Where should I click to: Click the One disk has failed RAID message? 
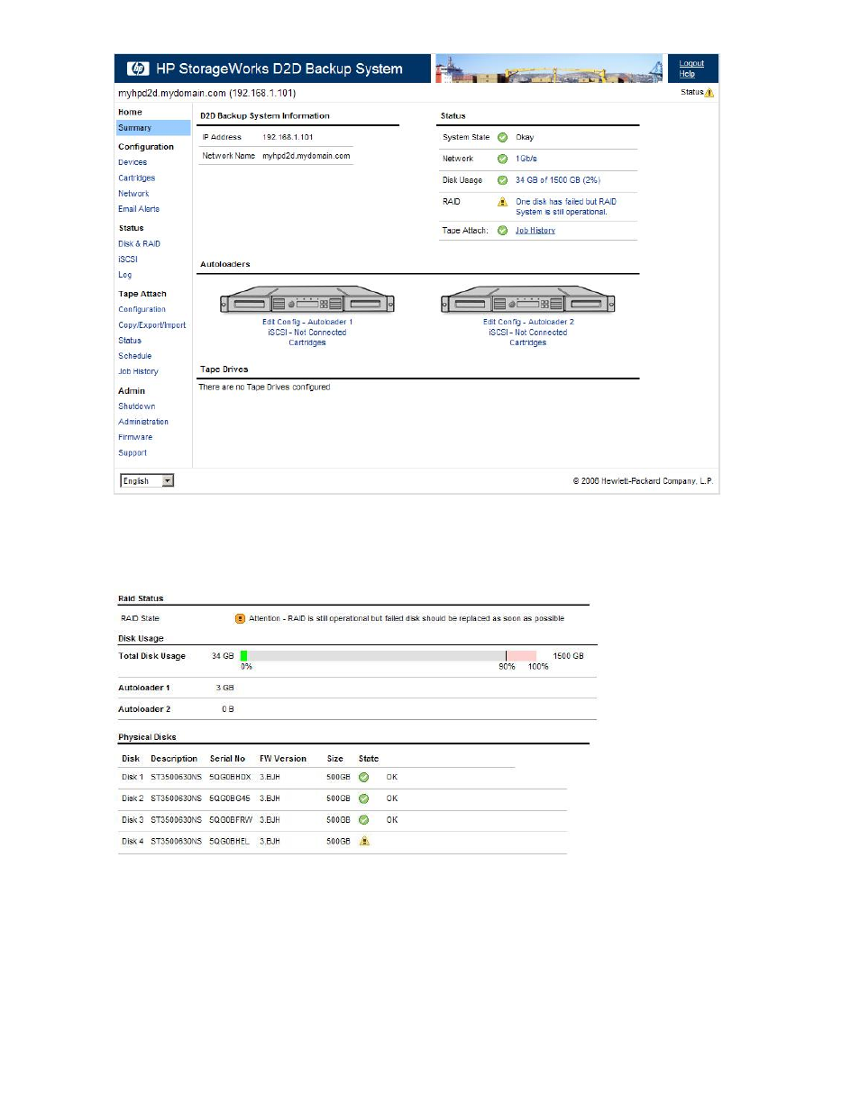point(566,207)
